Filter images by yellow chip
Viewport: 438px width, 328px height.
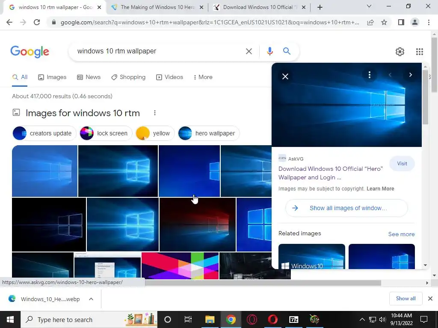click(155, 133)
